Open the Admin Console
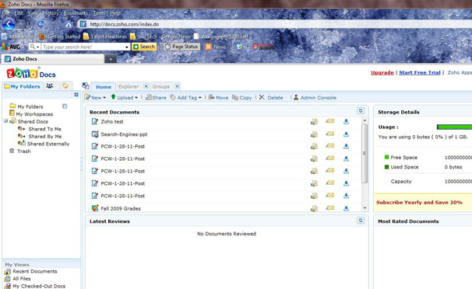 pos(315,98)
